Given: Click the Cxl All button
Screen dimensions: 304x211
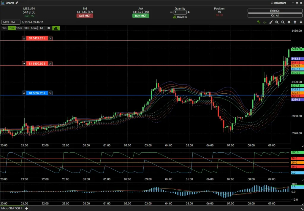Looking at the screenshot, I should click(275, 15).
